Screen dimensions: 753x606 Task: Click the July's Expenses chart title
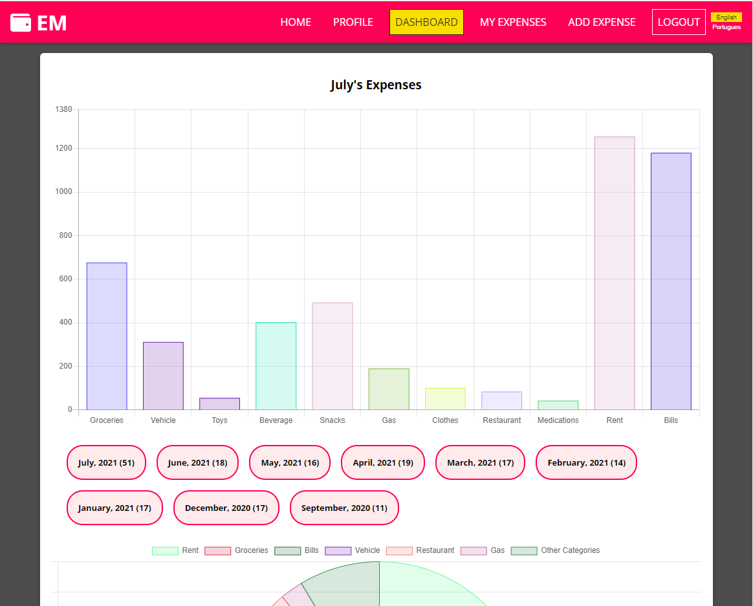[376, 85]
